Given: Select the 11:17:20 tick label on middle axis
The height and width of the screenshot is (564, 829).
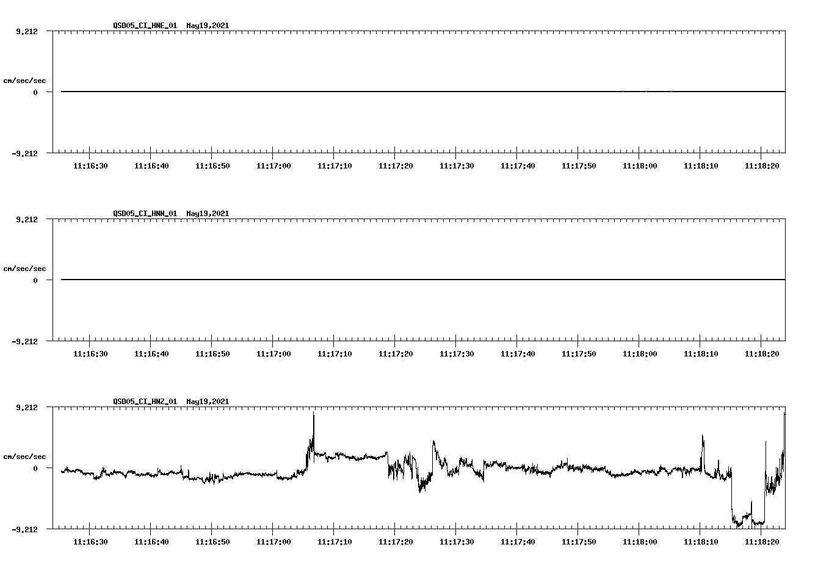Looking at the screenshot, I should (x=396, y=352).
